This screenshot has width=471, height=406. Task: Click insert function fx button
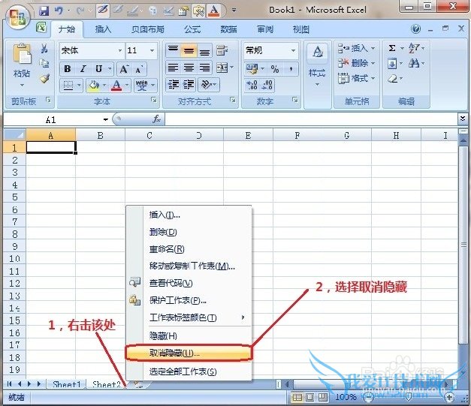(156, 119)
